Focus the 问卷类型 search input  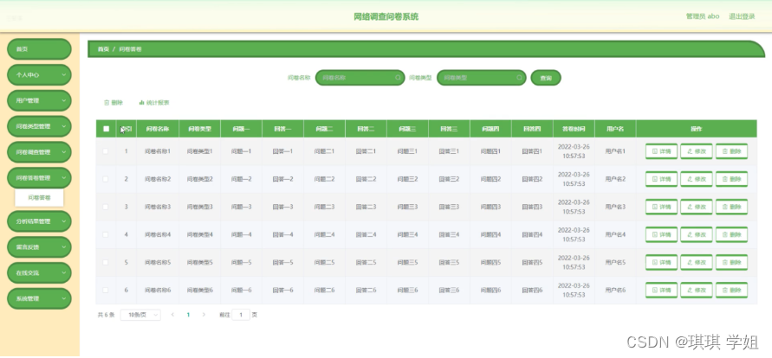click(x=481, y=78)
